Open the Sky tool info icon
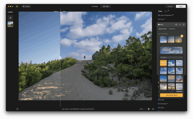Screen dimensions: 193x119 pyautogui.click(x=183, y=25)
